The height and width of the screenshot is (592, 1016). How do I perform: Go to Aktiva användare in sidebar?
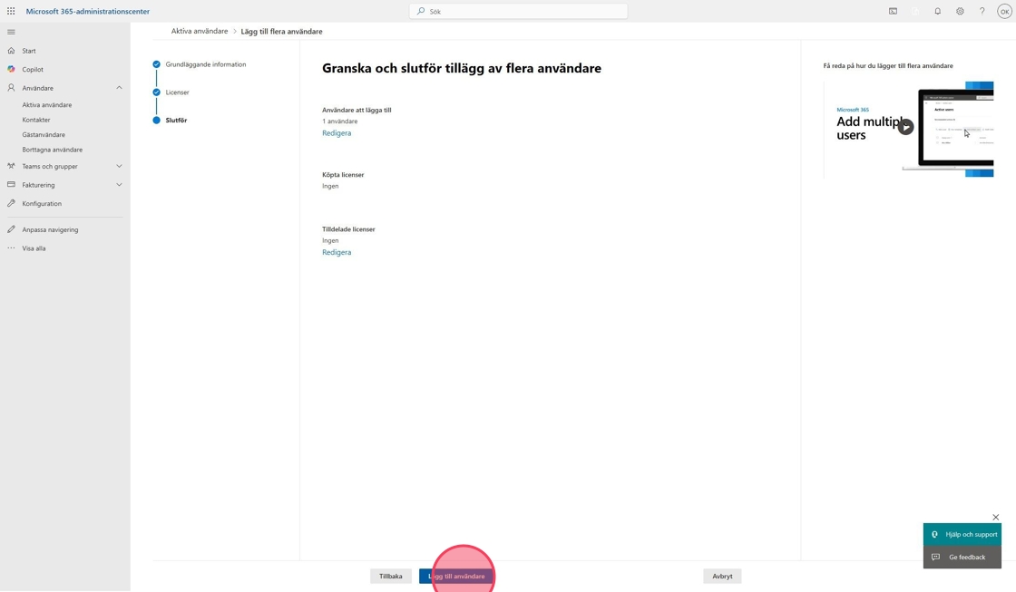tap(47, 105)
